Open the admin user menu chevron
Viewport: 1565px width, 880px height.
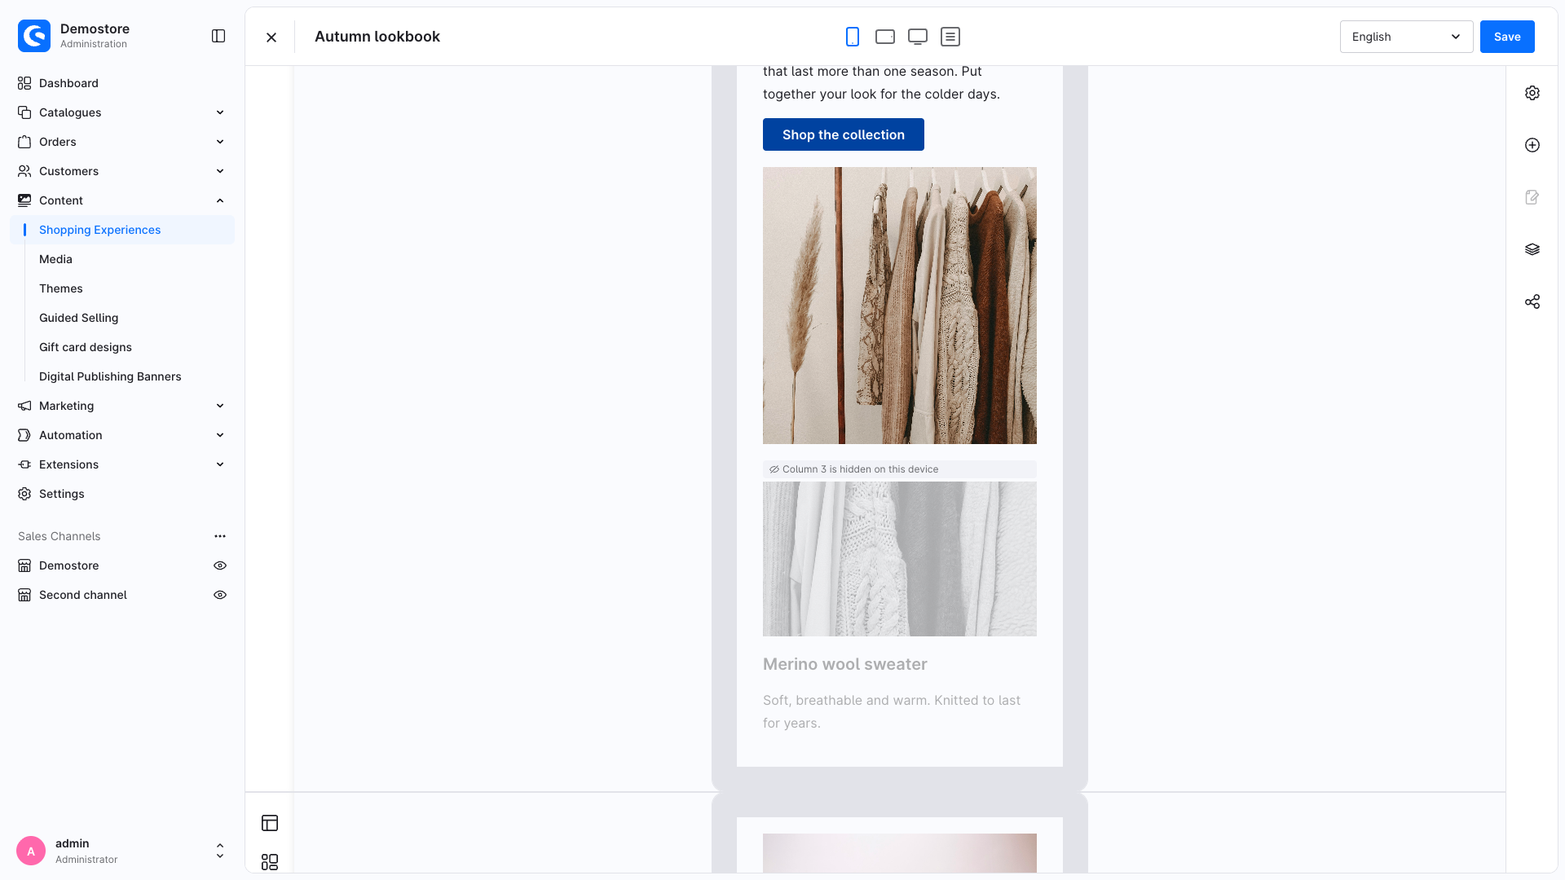pyautogui.click(x=220, y=851)
